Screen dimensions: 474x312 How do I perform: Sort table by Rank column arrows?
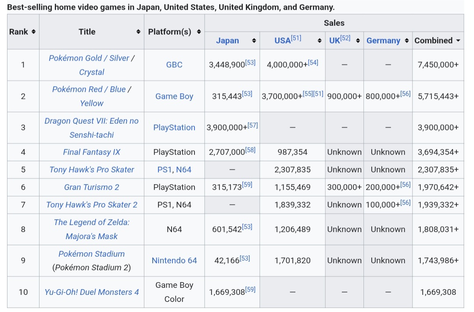(x=33, y=32)
